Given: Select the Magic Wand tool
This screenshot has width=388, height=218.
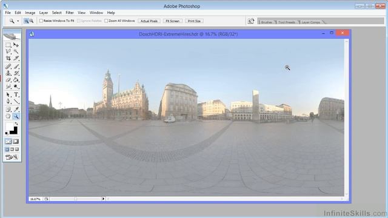Looking at the screenshot, I should click(x=16, y=51).
